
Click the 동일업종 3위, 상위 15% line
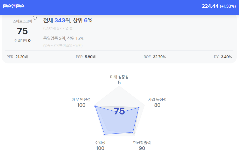(63, 38)
